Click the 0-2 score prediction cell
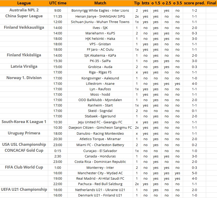This screenshot has height=198, width=217. click(194, 145)
